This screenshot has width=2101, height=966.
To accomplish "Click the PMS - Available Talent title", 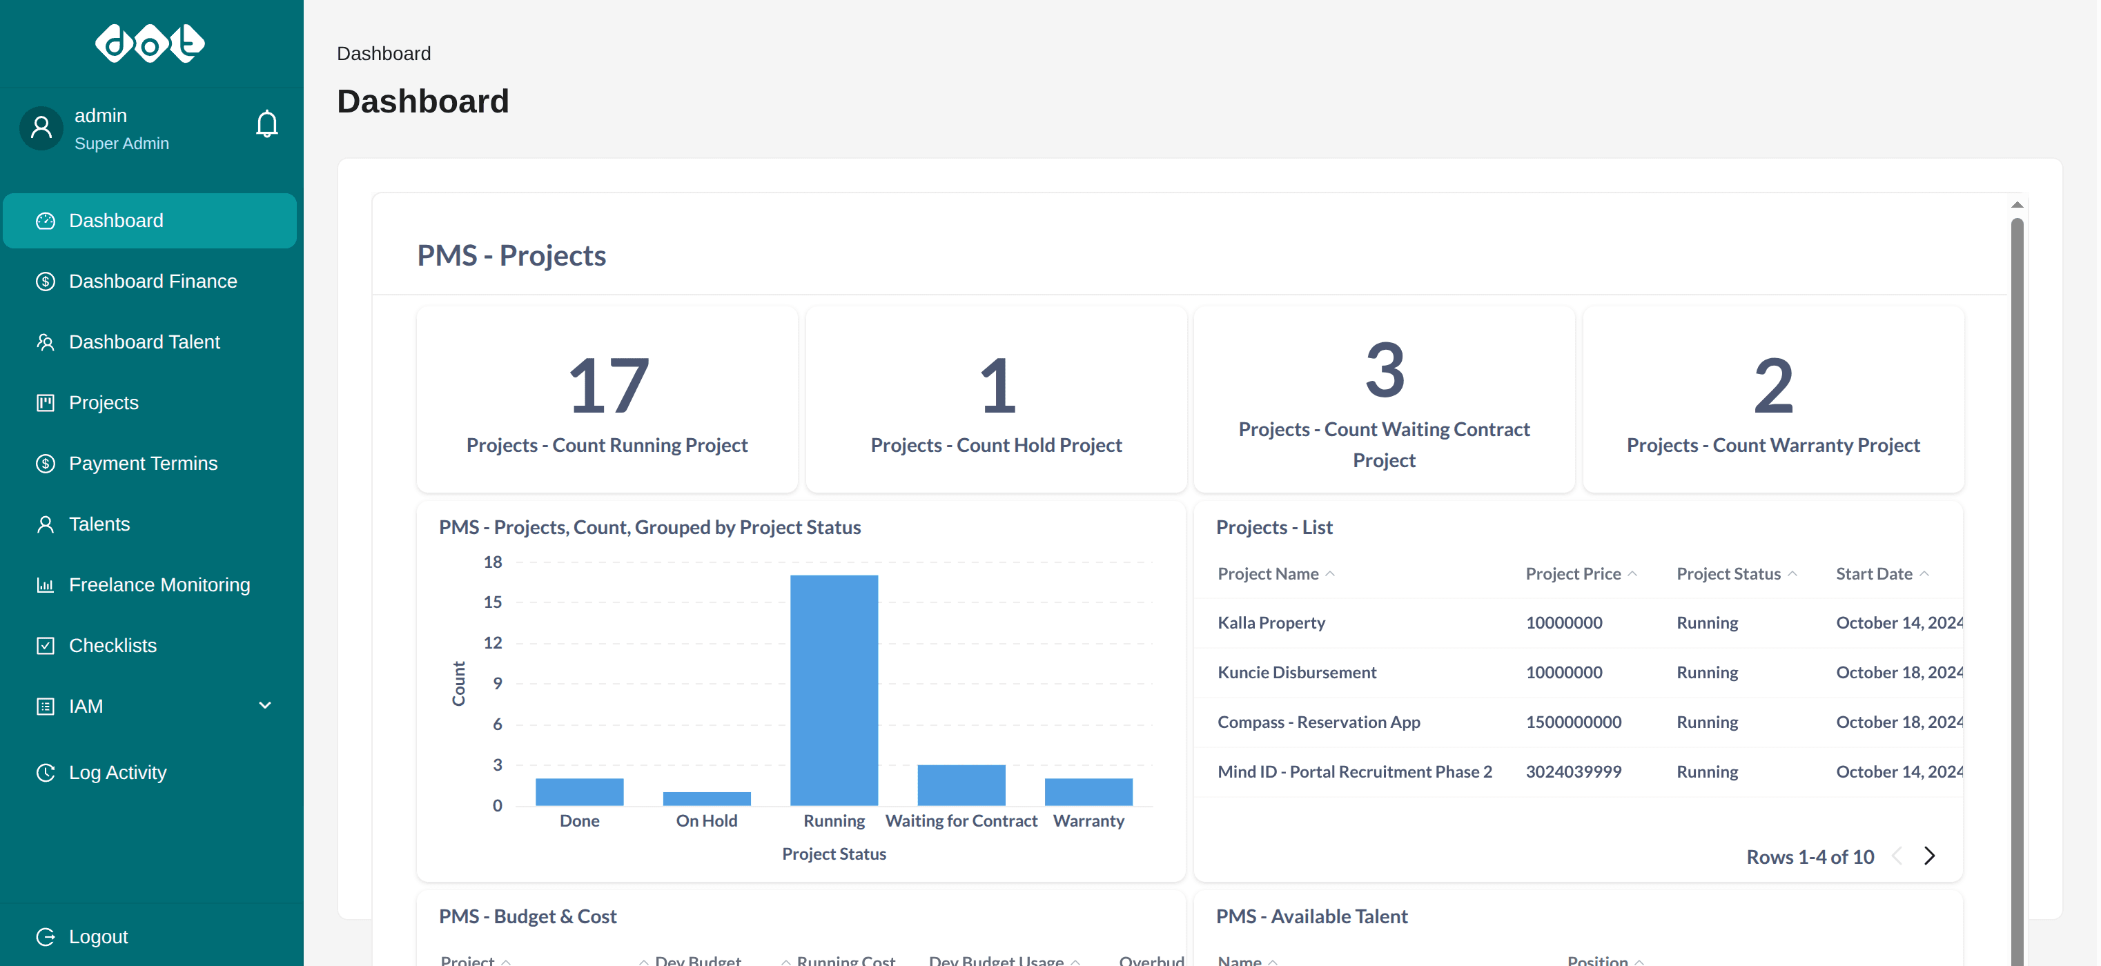I will 1311,916.
